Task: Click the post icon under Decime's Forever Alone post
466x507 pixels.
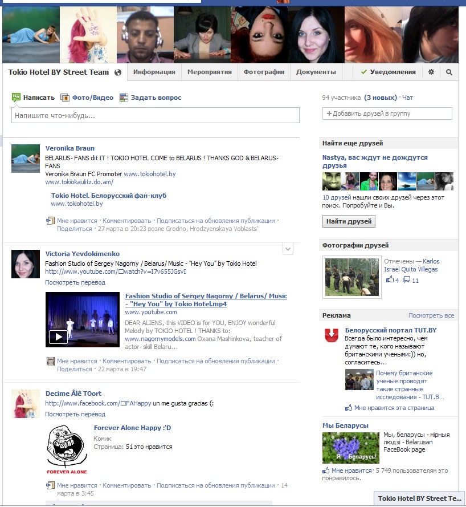Action: point(50,485)
